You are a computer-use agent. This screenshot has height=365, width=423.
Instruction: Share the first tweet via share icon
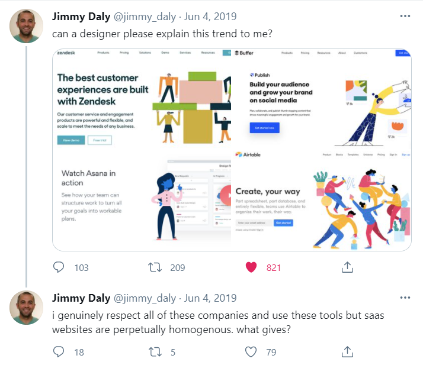[x=347, y=267]
